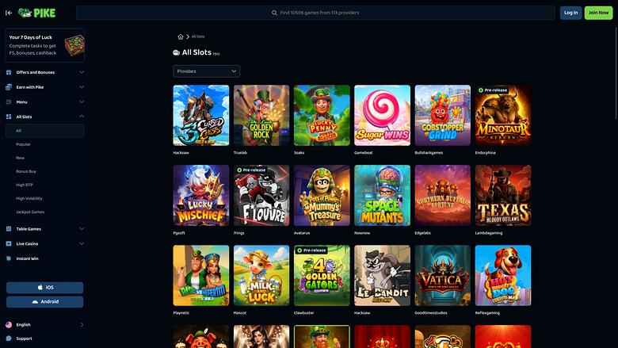The height and width of the screenshot is (348, 618).
Task: Click the 7 Days of Luck chest image
Action: click(74, 45)
